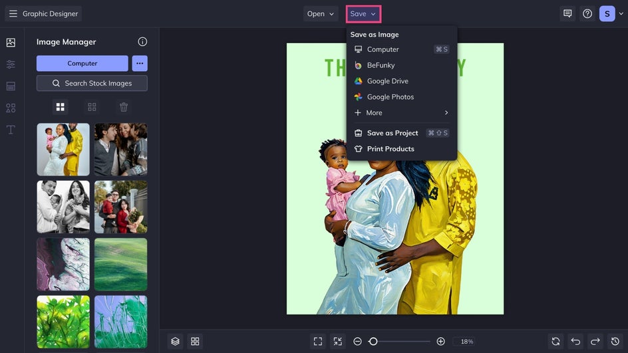Open the Templates sidebar tab

coord(11,86)
